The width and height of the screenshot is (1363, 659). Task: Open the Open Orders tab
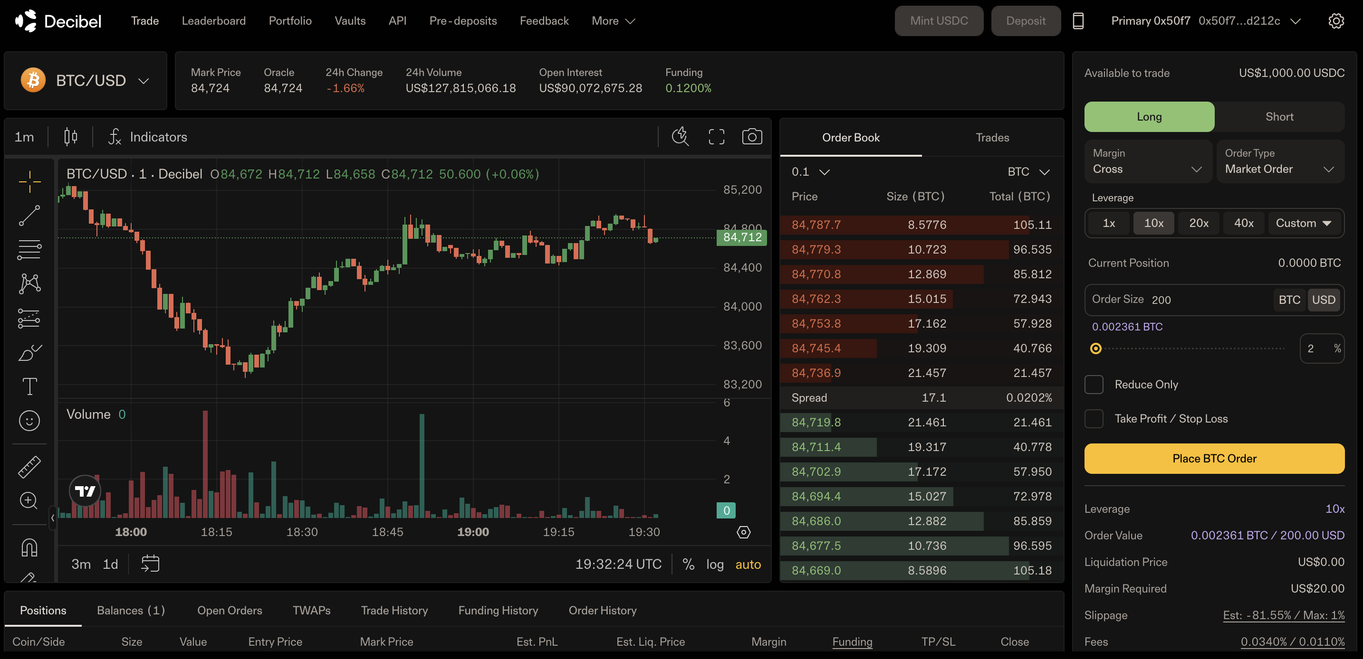(x=230, y=611)
